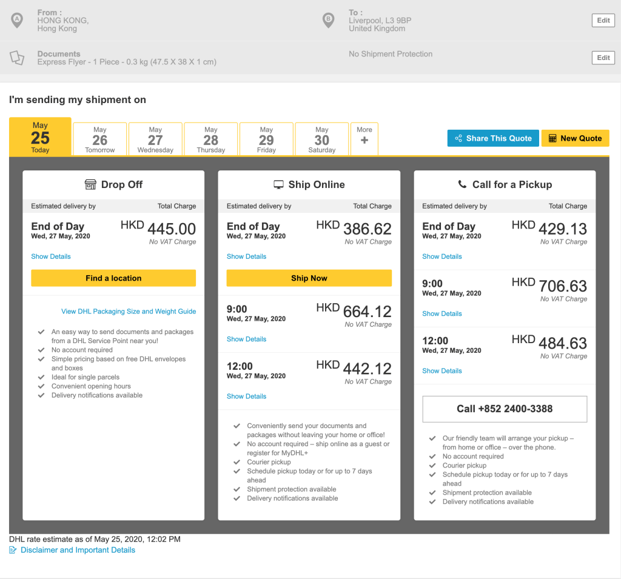Edit the From and To addresses

pos(603,20)
